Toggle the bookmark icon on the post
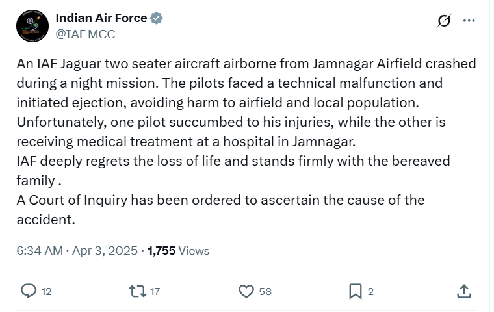494x312 pixels. click(355, 291)
